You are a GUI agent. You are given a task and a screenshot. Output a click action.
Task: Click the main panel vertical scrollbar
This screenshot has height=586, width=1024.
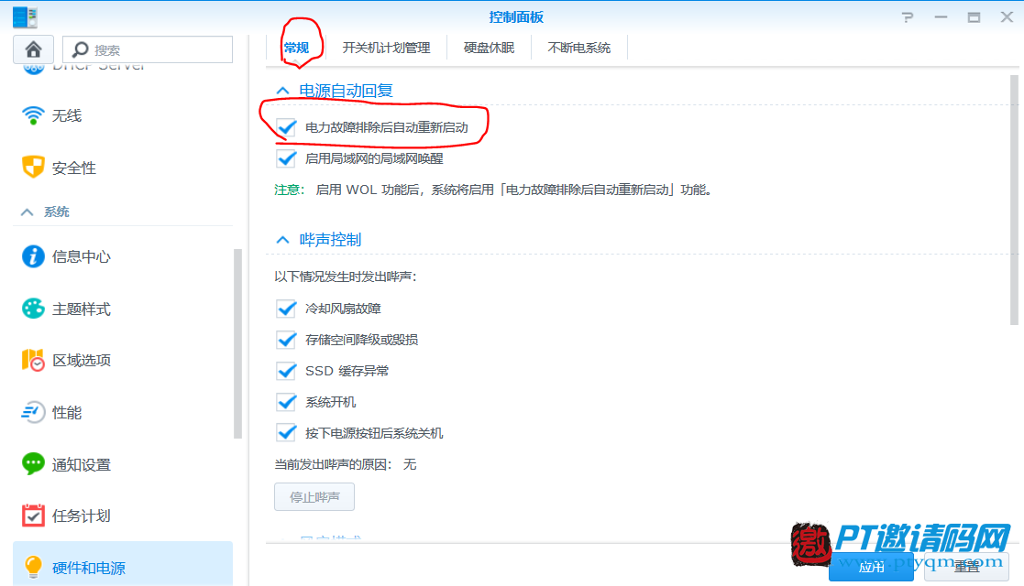pos(1014,200)
